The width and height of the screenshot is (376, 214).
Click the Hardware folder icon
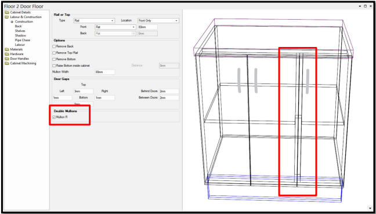7,54
